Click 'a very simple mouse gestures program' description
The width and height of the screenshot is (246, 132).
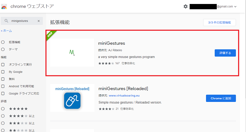pos(126,57)
